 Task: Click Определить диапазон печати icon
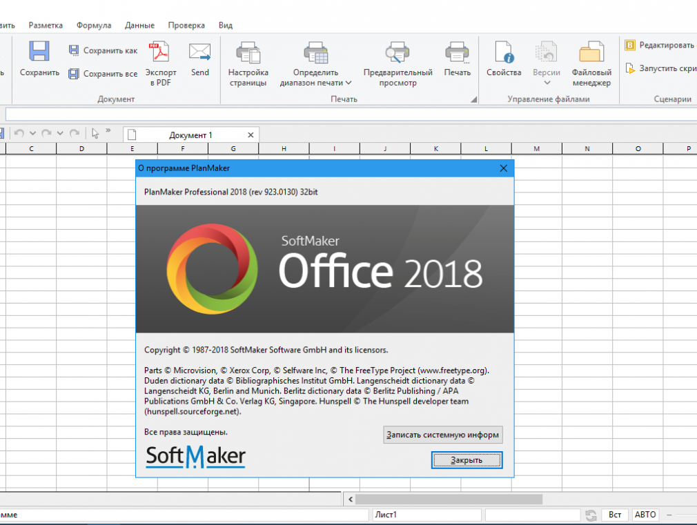pos(315,52)
